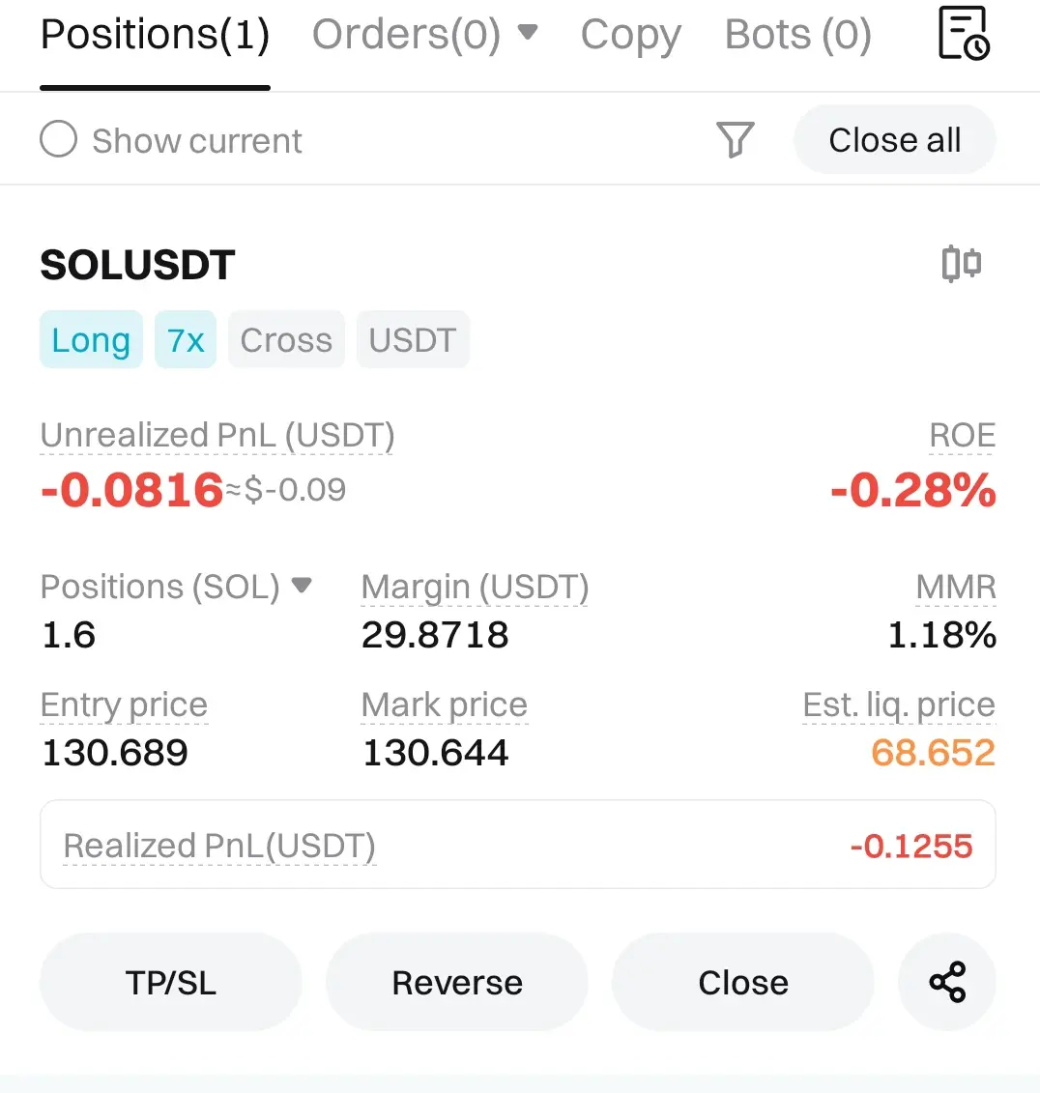Open the order history icon
This screenshot has height=1093, width=1040.
963,34
